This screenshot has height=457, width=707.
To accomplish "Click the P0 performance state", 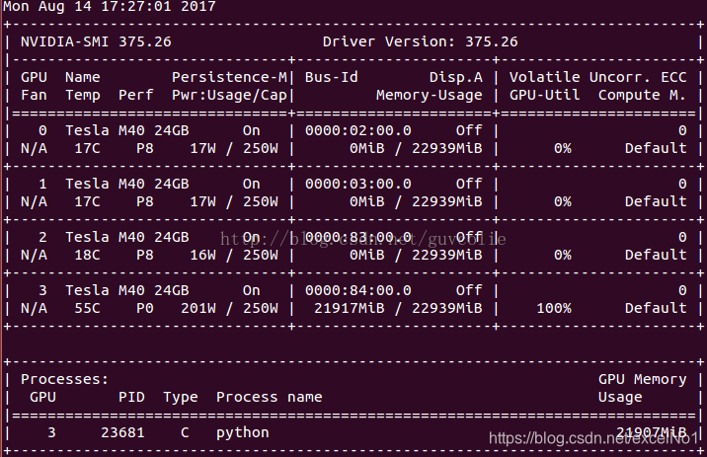I will (x=145, y=308).
